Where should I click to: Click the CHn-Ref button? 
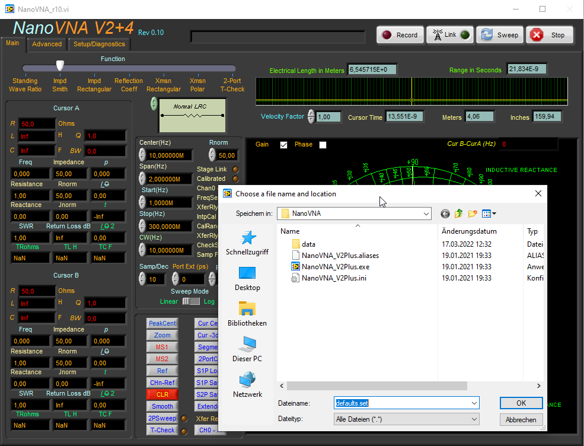tap(162, 383)
